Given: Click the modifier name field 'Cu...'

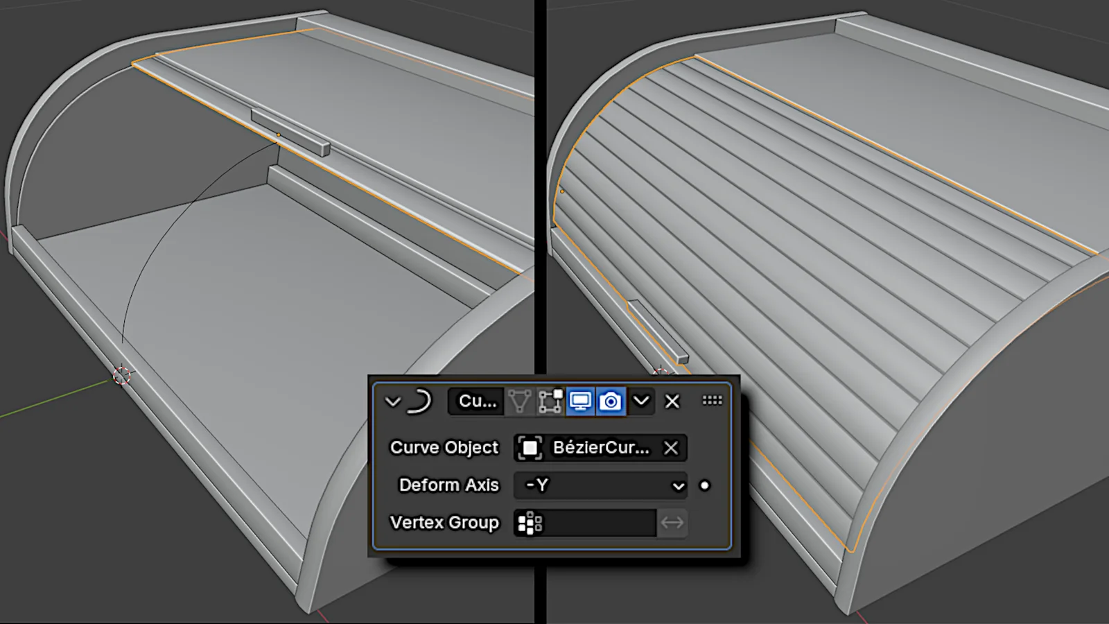Looking at the screenshot, I should [x=477, y=401].
